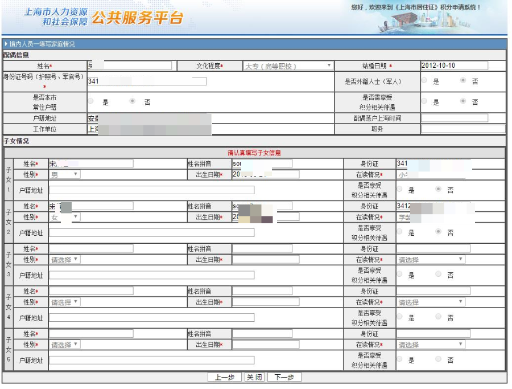Viewport: 512px width, 389px height.
Task: Select 否 for 是否本市常住户籍
Action: [133, 101]
